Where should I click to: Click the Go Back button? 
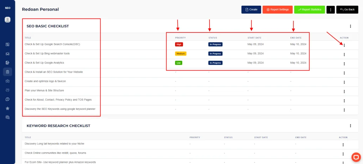tap(347, 10)
